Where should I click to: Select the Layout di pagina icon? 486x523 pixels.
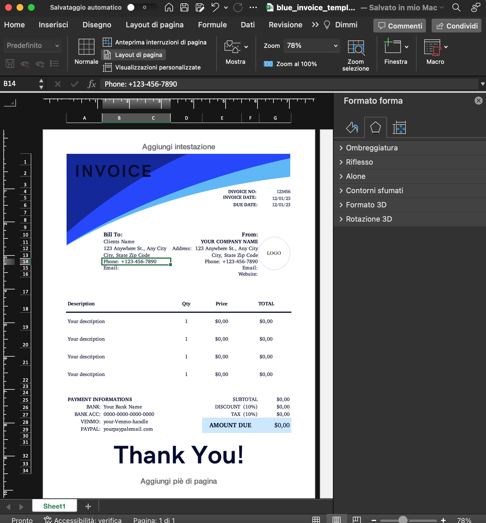(x=107, y=55)
